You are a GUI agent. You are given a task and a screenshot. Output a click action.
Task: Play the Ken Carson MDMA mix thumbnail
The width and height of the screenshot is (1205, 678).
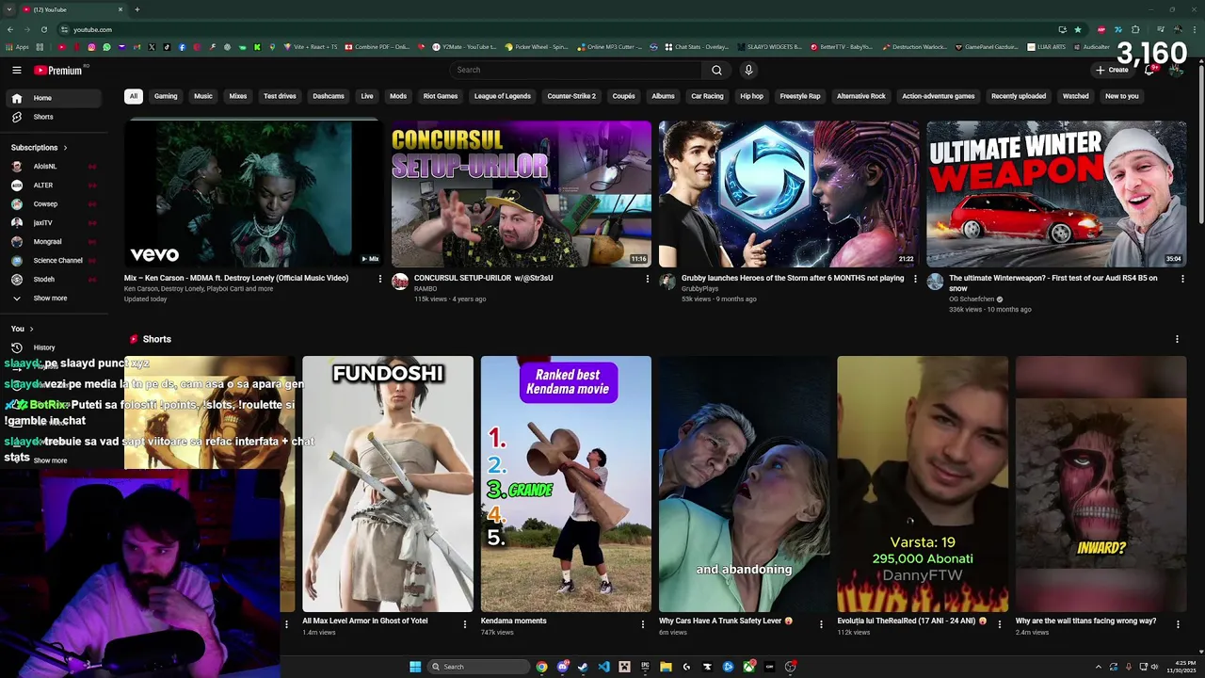(x=254, y=194)
